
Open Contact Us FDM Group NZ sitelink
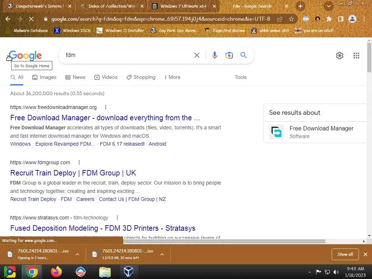coord(132,199)
